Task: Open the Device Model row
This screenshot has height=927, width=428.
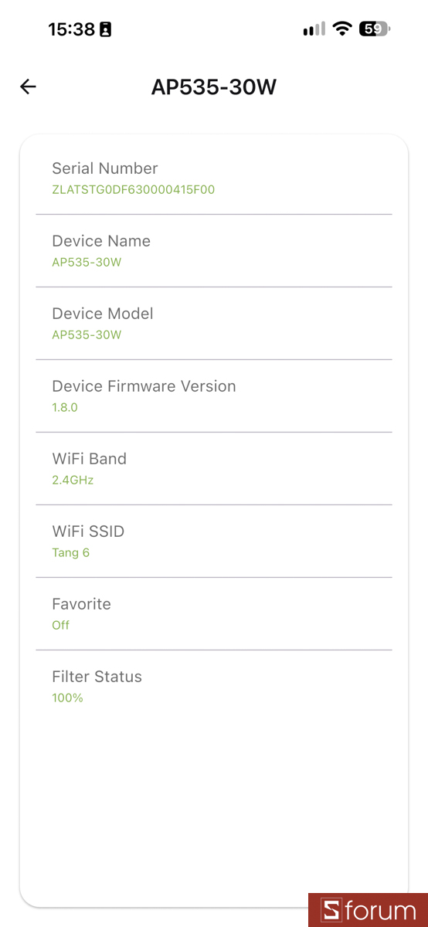Action: pos(214,324)
